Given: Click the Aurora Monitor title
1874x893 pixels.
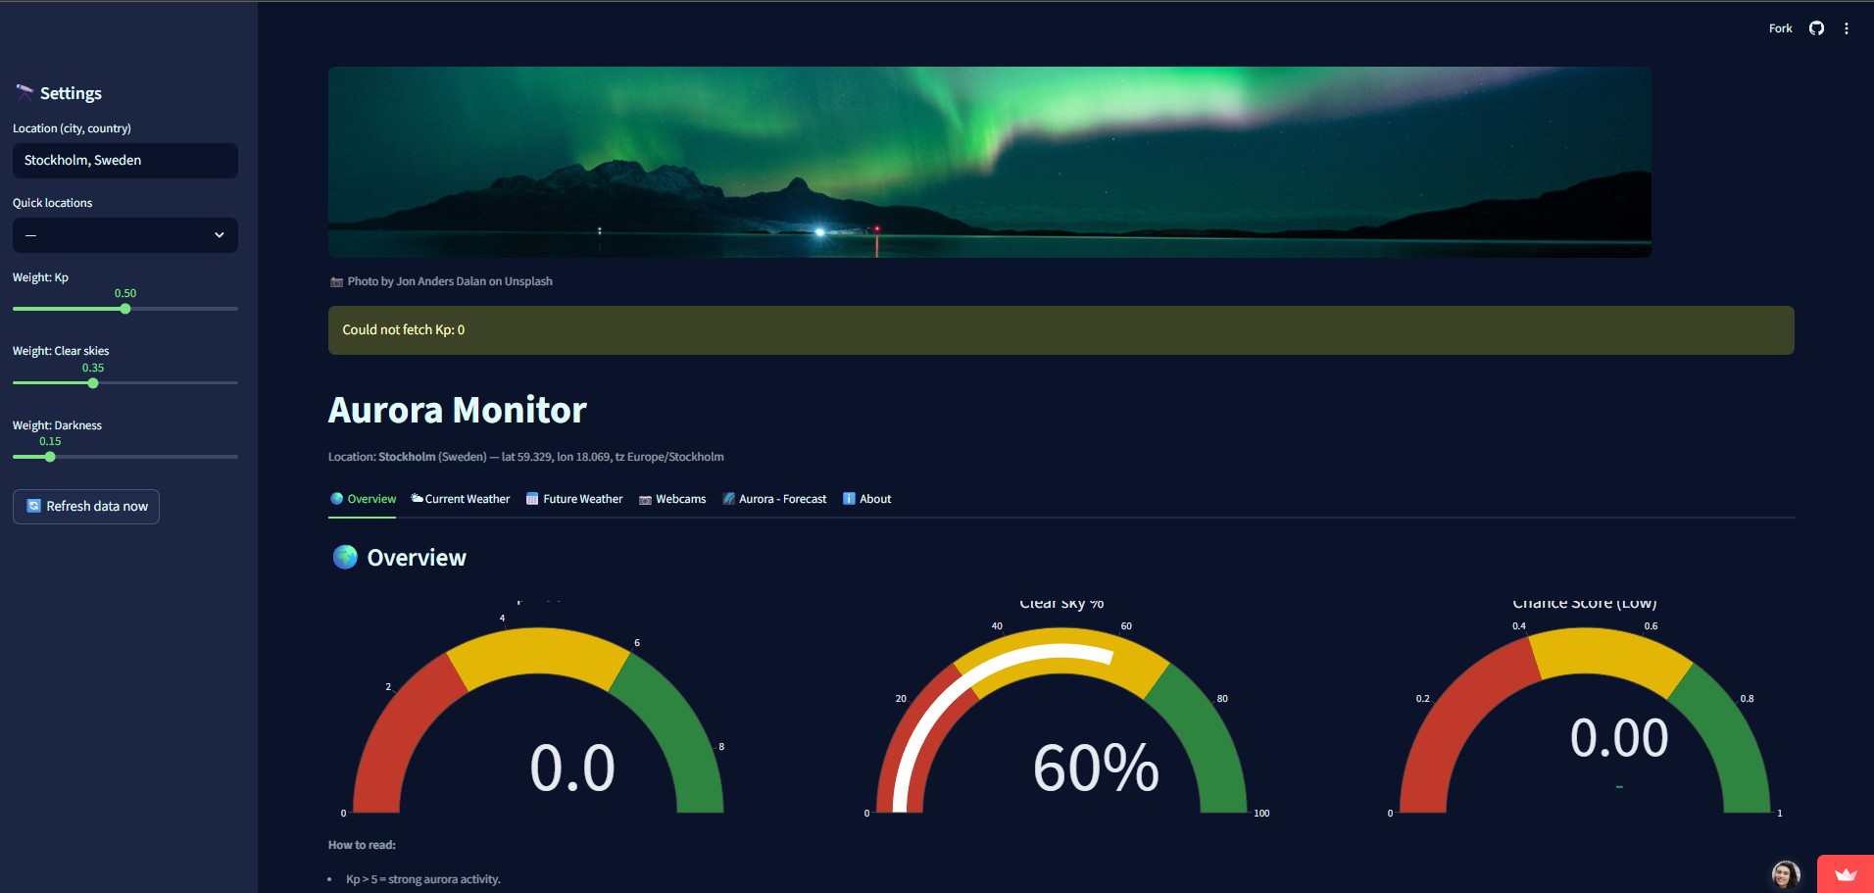Looking at the screenshot, I should 457,410.
